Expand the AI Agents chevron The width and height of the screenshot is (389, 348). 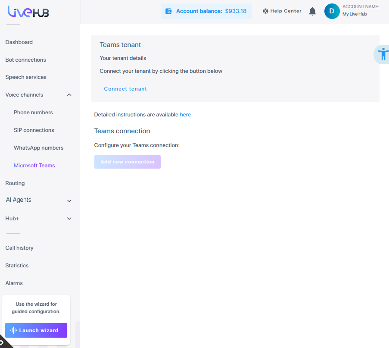(x=69, y=201)
